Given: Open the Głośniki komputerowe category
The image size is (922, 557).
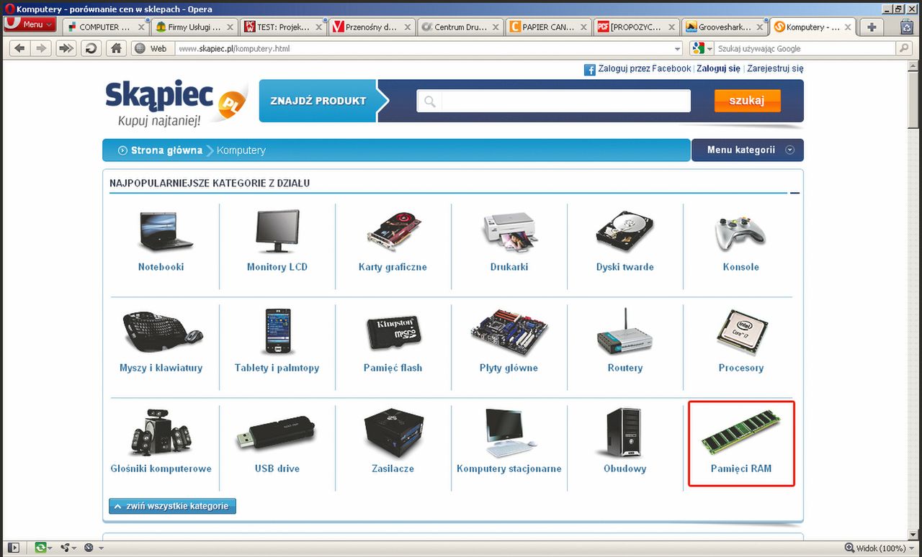Looking at the screenshot, I should click(161, 443).
